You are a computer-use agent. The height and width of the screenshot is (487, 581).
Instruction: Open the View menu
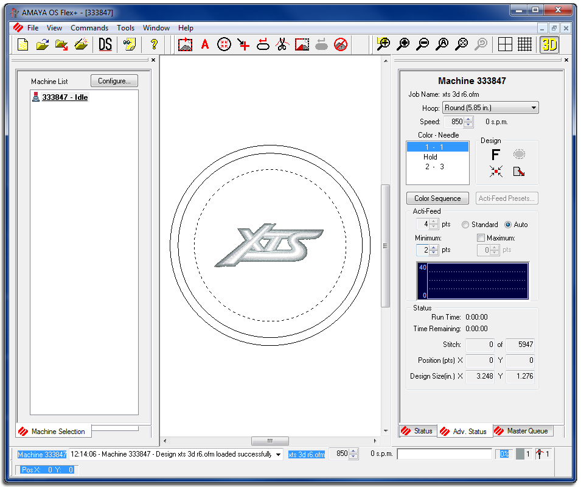coord(54,28)
